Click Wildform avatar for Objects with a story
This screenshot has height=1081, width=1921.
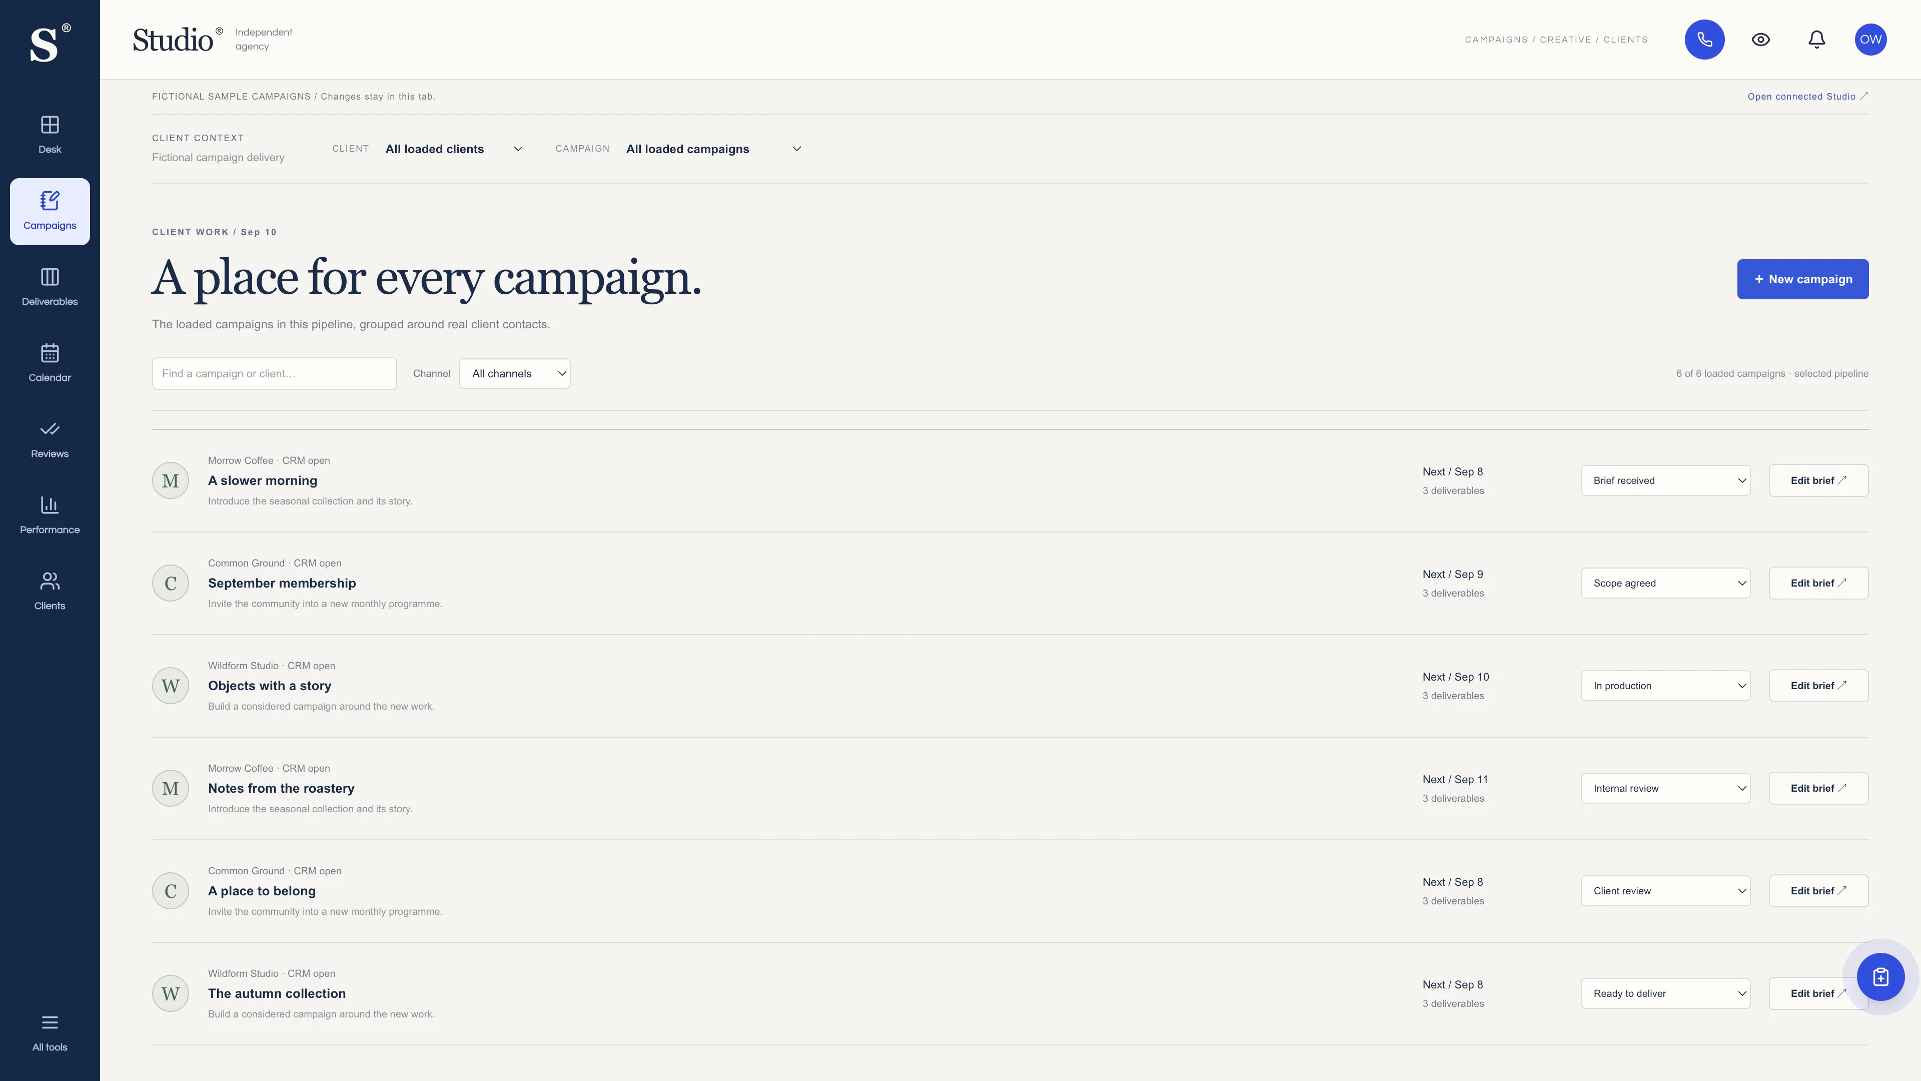point(171,686)
